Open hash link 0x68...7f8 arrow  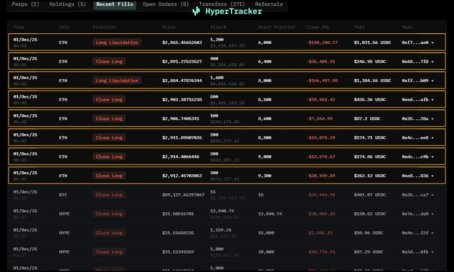[x=432, y=62]
